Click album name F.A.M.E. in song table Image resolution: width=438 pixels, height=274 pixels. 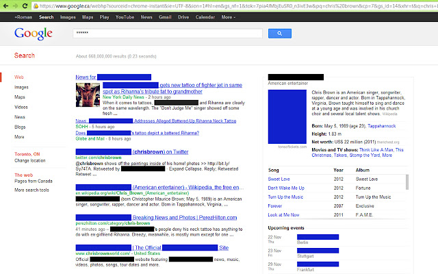coord(364,215)
